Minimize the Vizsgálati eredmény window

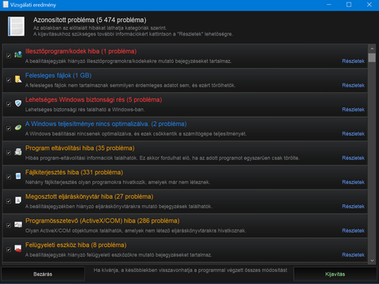(329, 5)
